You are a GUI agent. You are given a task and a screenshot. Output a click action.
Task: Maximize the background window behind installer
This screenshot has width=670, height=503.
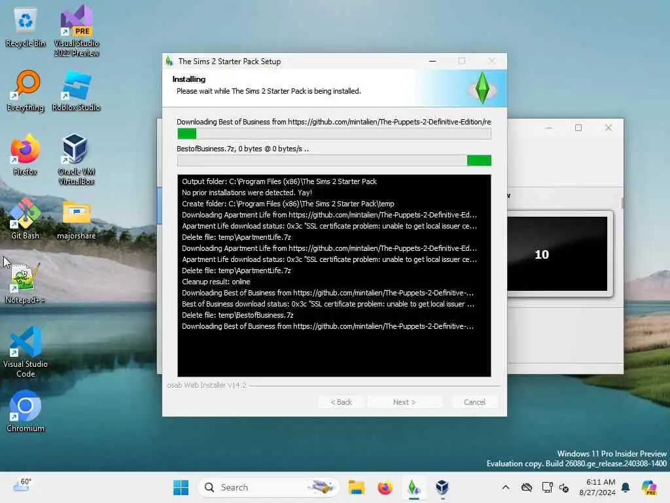click(578, 128)
